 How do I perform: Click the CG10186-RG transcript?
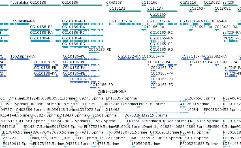[x=82, y=47]
